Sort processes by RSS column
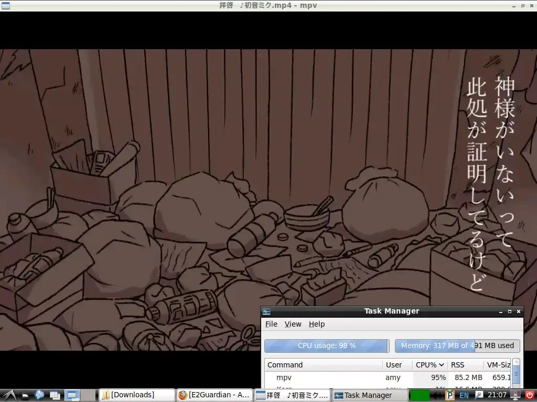This screenshot has height=402, width=537. [466, 365]
